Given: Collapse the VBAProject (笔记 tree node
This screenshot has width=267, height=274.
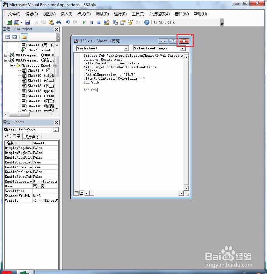Looking at the screenshot, I should [6, 60].
